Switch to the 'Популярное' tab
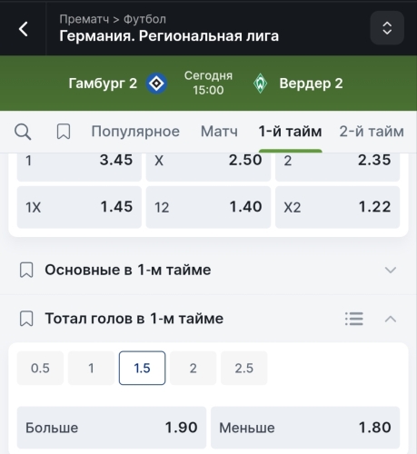This screenshot has width=417, height=454. (135, 132)
